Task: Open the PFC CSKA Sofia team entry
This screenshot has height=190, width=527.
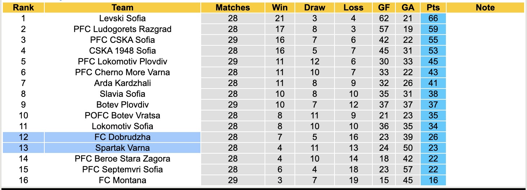Action: [123, 40]
